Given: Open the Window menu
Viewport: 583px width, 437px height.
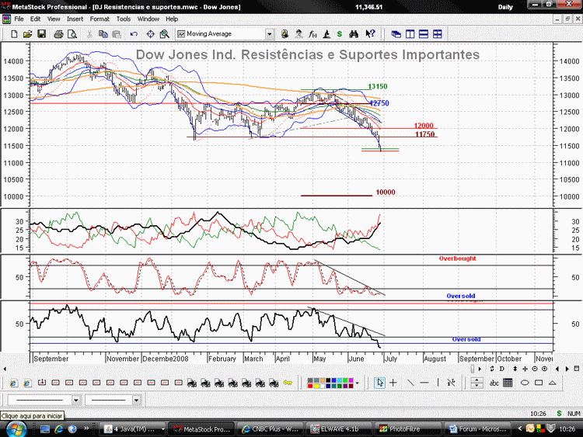Looking at the screenshot, I should 148,19.
